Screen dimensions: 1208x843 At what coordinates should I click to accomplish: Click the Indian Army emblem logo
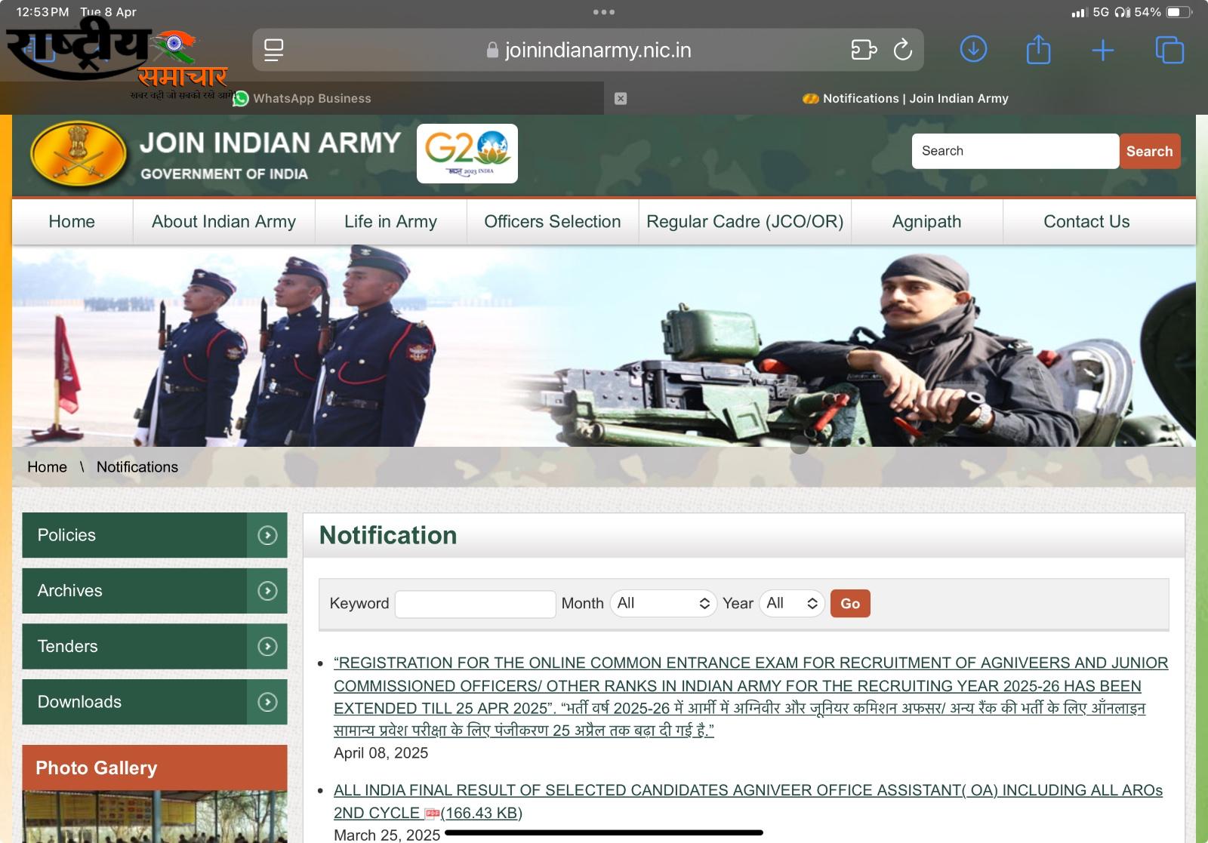tap(79, 154)
